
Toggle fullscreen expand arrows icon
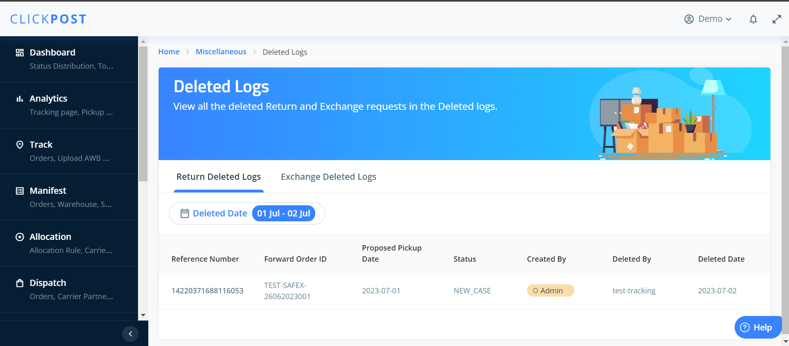tap(777, 19)
